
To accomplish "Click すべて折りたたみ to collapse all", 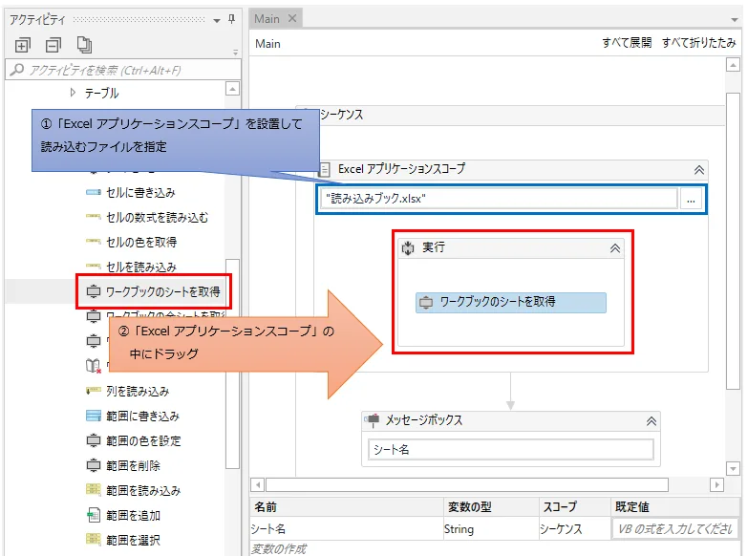I will pos(699,43).
